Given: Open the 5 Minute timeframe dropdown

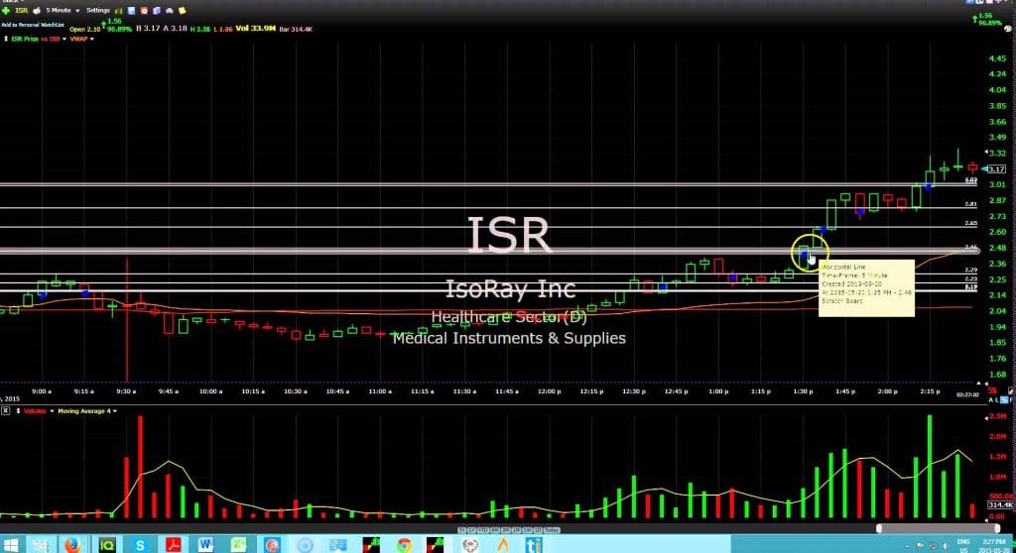Looking at the screenshot, I should click(63, 10).
